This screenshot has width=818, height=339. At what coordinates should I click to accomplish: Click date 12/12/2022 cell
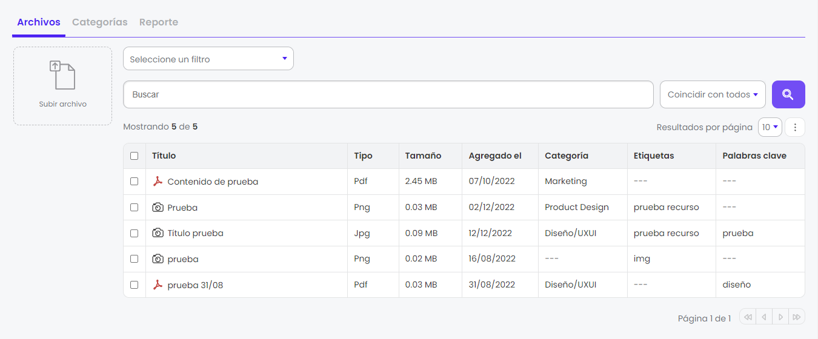pos(490,233)
